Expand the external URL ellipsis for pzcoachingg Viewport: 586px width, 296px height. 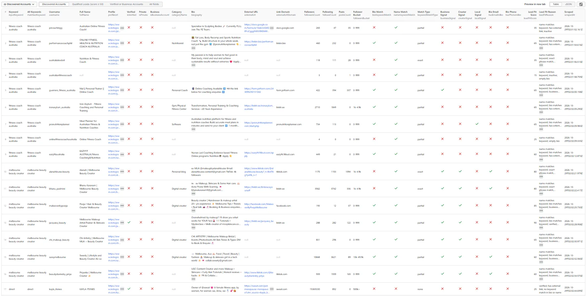pyautogui.click(x=272, y=28)
